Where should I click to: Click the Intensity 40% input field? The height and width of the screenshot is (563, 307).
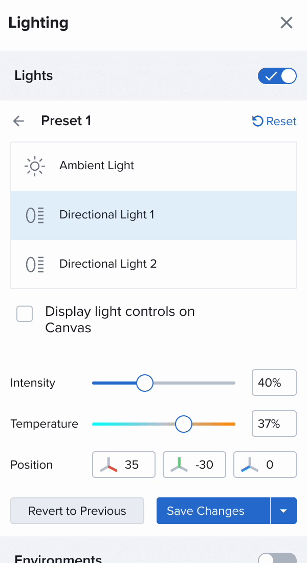[274, 383]
